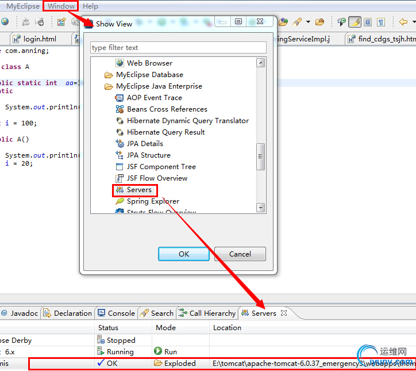
Task: Toggle Mark Occurrences highlighter in toolbar
Action: pyautogui.click(x=355, y=22)
